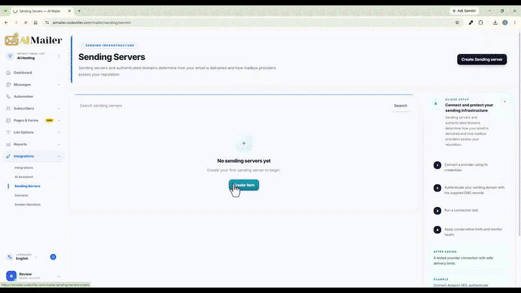The image size is (521, 293).
Task: Click the browser back arrow
Action: (7, 23)
